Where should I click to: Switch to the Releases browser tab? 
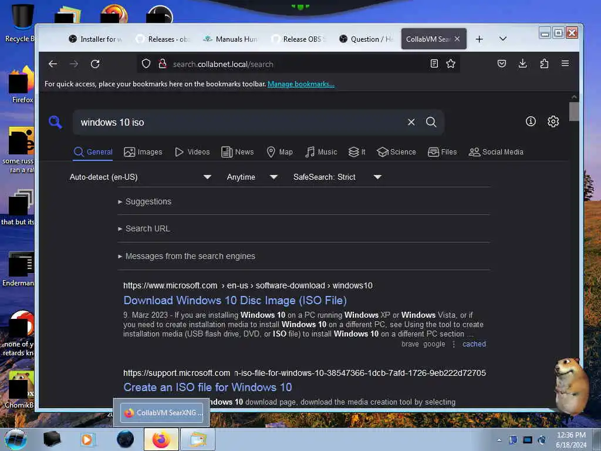(163, 39)
